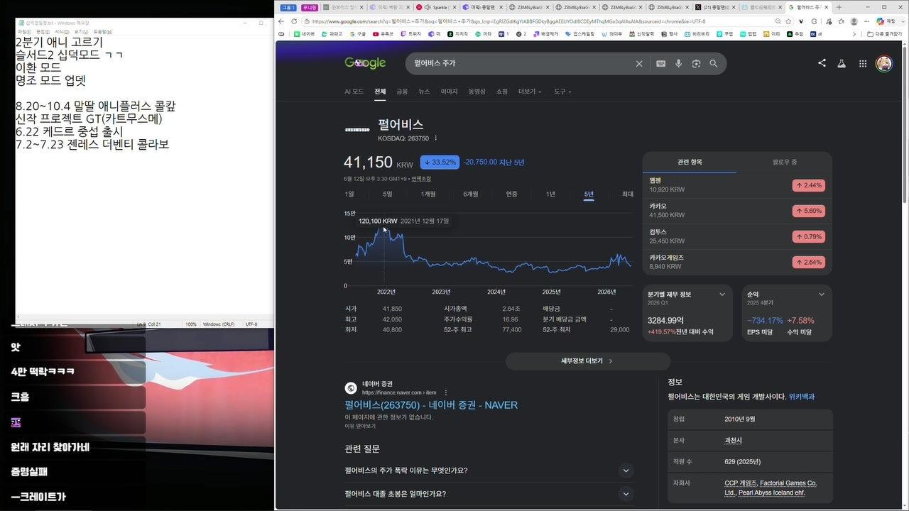Viewport: 909px width, 511px height.
Task: Click the 면책조항 disclaimer link
Action: 421,179
